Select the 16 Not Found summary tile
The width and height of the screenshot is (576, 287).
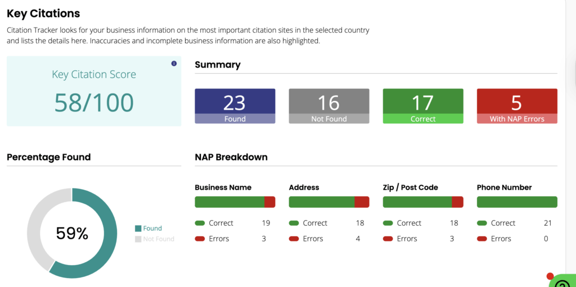pyautogui.click(x=329, y=106)
